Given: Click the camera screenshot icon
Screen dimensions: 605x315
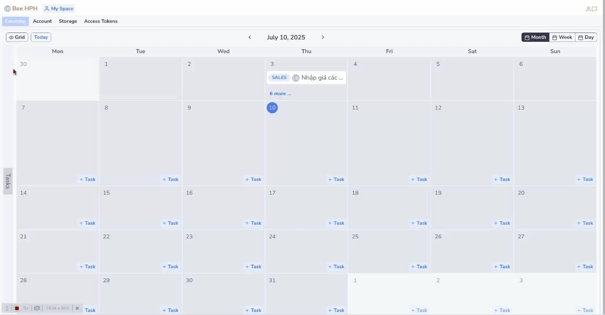Looking at the screenshot, I should pyautogui.click(x=37, y=308).
